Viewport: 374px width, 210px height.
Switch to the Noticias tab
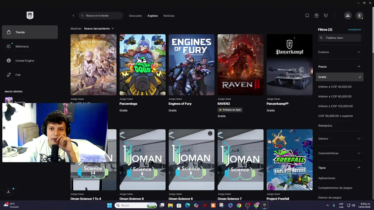169,16
